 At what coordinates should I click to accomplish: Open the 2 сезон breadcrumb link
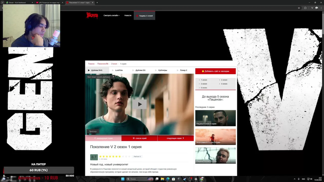(x=114, y=64)
